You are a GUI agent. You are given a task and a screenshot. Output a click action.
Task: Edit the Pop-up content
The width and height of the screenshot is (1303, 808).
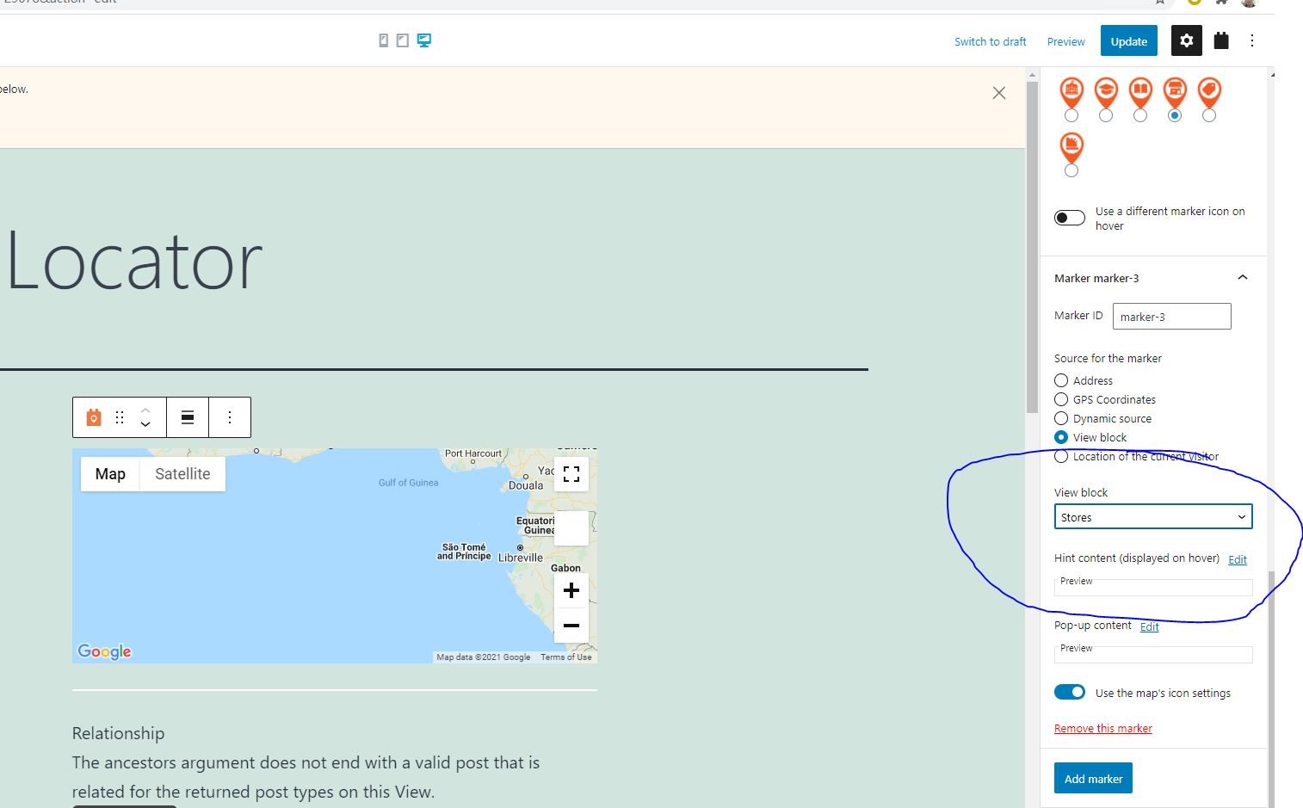coord(1149,626)
